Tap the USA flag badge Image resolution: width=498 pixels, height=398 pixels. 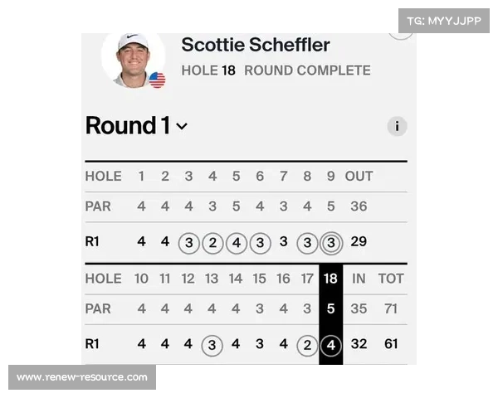coord(157,80)
